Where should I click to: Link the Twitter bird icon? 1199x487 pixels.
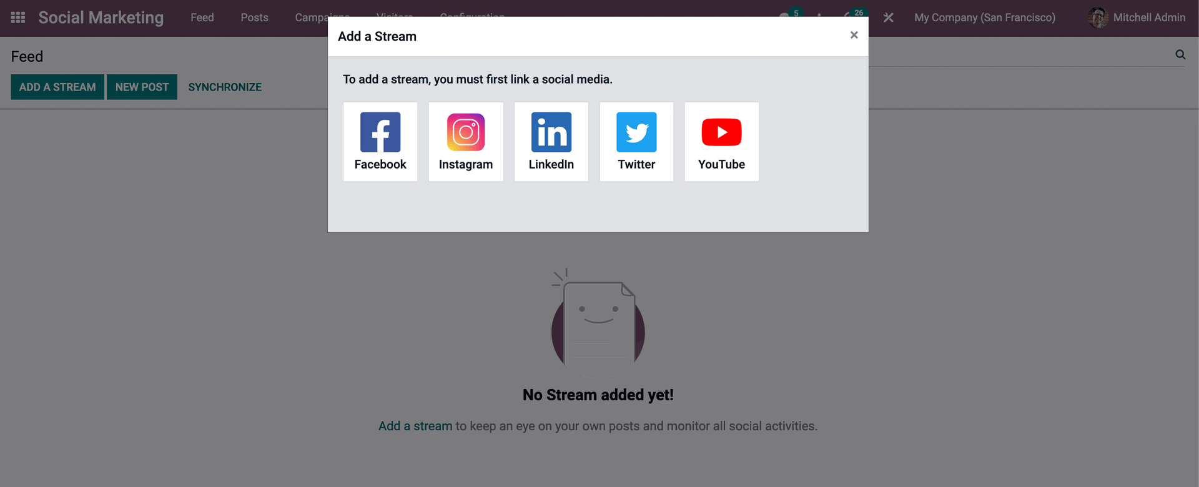(x=636, y=132)
